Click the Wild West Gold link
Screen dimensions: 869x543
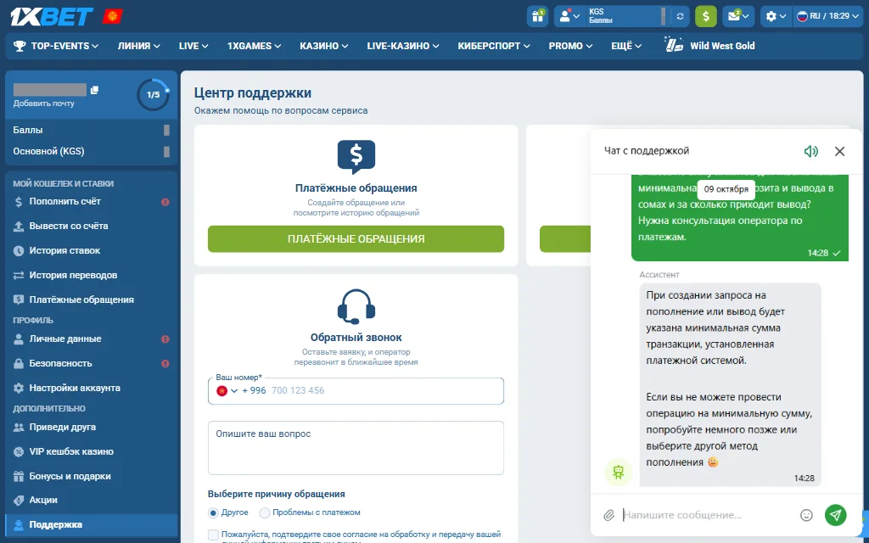tap(722, 46)
